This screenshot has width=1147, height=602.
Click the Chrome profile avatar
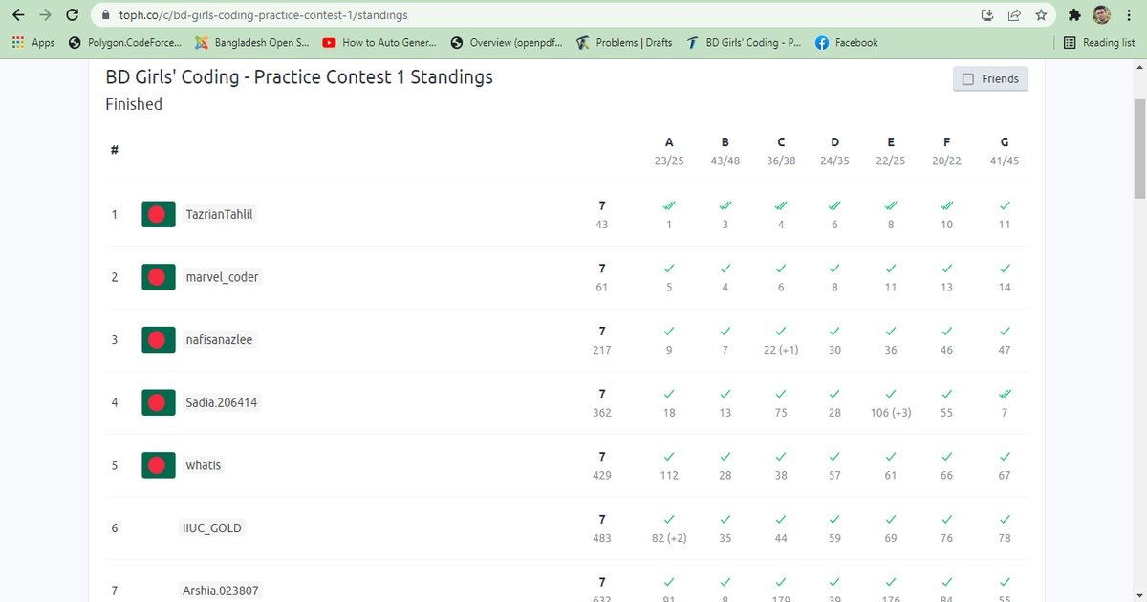[1101, 15]
